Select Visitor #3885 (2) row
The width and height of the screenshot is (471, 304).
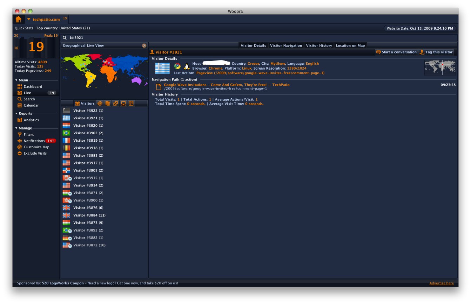coord(104,156)
